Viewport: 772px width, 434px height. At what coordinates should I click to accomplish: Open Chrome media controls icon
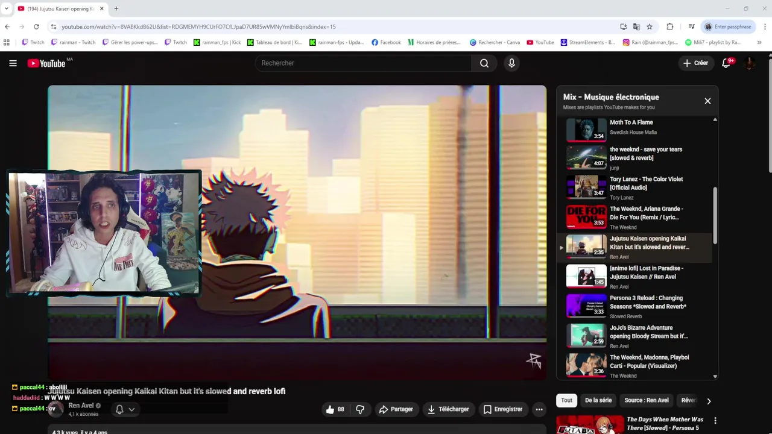coord(691,27)
